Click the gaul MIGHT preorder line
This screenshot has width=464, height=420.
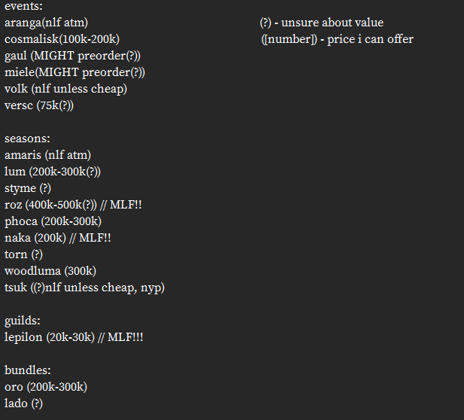click(x=72, y=56)
